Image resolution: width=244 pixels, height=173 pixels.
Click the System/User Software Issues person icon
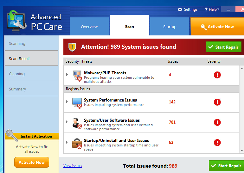(x=77, y=123)
